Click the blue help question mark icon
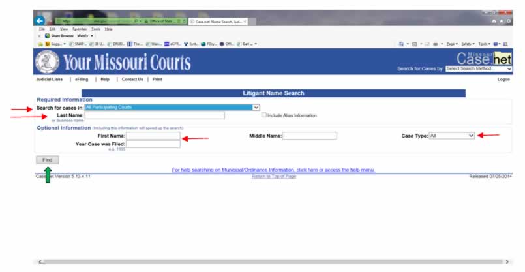The height and width of the screenshot is (272, 525). [496, 44]
